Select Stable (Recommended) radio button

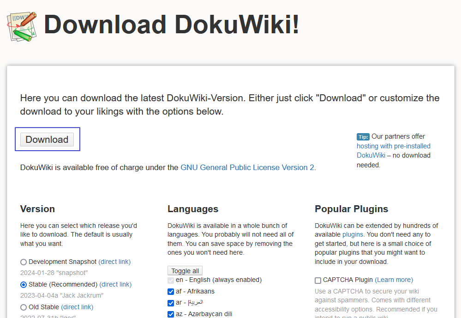(24, 285)
